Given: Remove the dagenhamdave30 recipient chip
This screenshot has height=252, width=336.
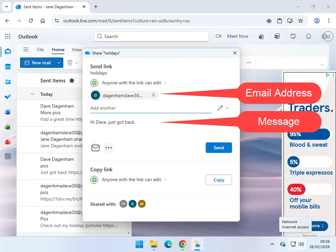Looking at the screenshot, I should tap(153, 95).
